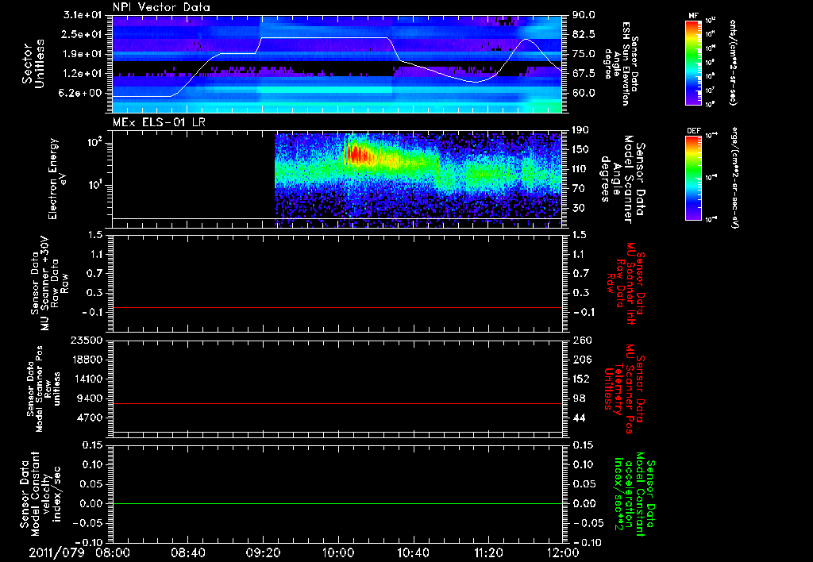The image size is (813, 562).
Task: Click the "09:20" time axis label
Action: [x=264, y=552]
